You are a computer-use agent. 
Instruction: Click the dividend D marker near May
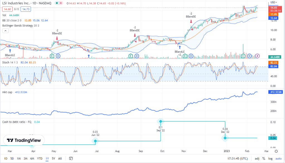[58, 56]
